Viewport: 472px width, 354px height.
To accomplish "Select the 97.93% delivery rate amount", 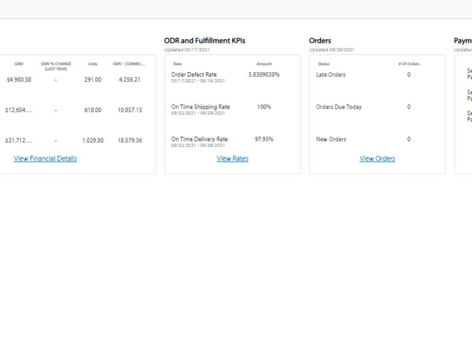I will (264, 139).
